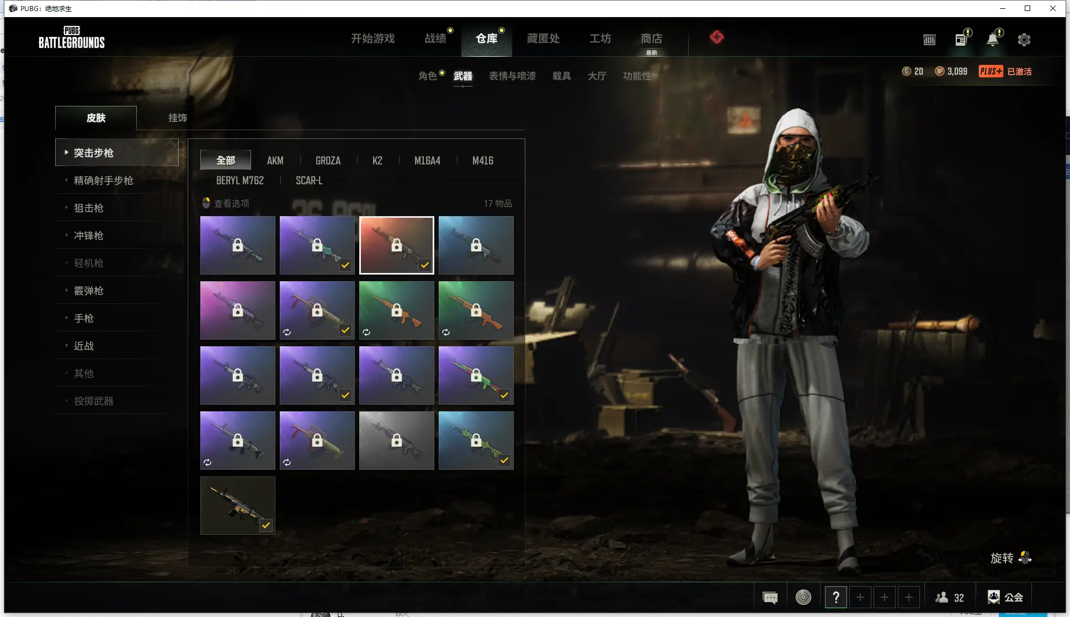Screen dimensions: 1070x617
Task: Click the PUBG Battlegrounds logo
Action: [72, 37]
